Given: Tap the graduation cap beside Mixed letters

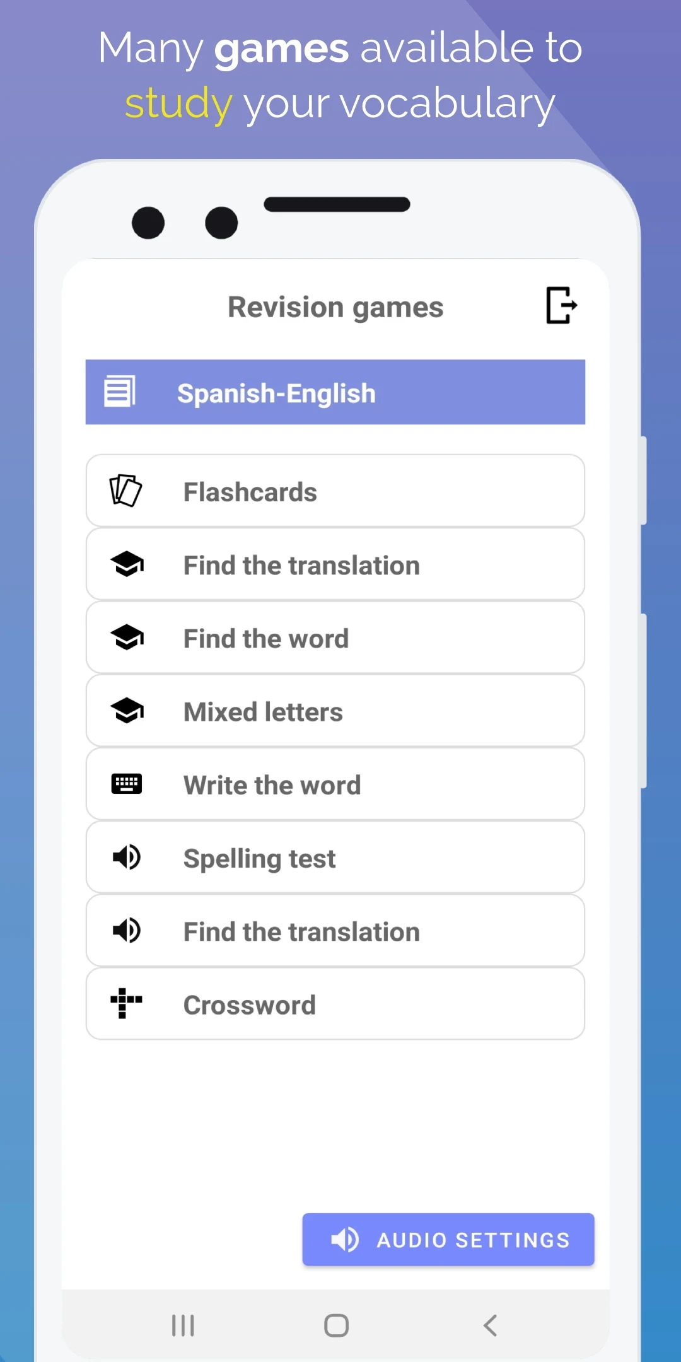Looking at the screenshot, I should 127,711.
